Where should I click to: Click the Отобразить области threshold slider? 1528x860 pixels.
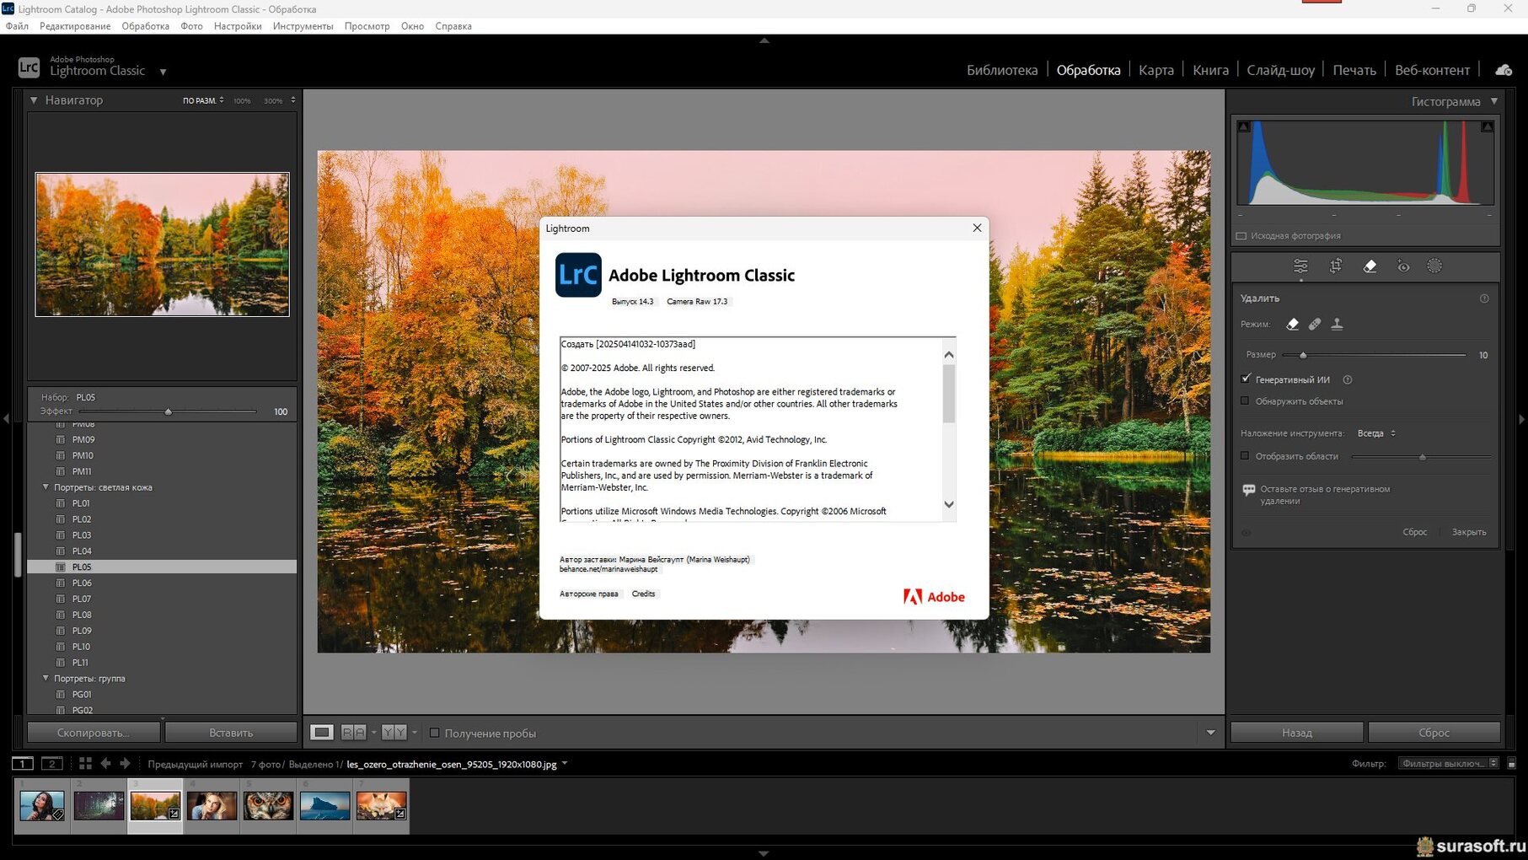tap(1422, 457)
